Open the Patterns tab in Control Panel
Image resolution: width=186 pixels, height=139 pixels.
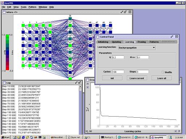coord(154,42)
